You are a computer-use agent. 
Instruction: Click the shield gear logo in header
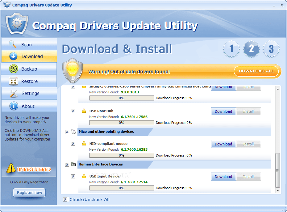pos(17,24)
